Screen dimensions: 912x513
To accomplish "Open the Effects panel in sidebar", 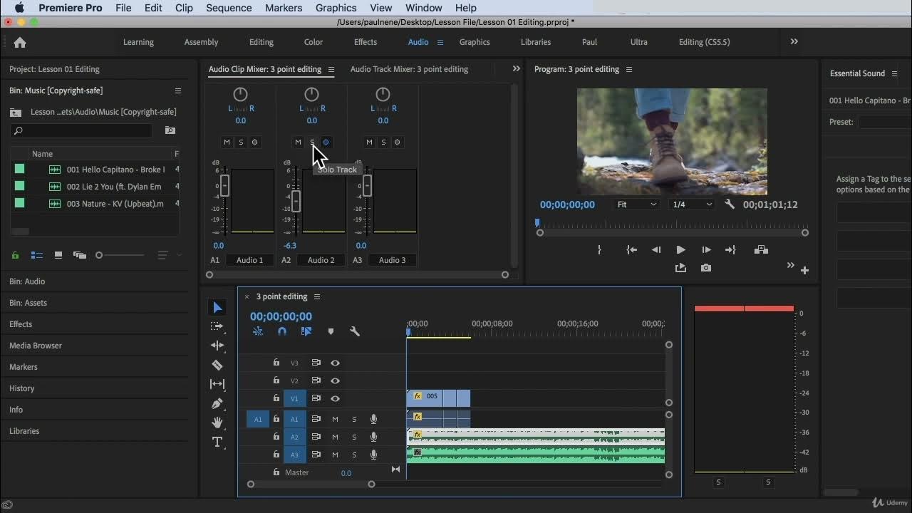I will tap(21, 324).
